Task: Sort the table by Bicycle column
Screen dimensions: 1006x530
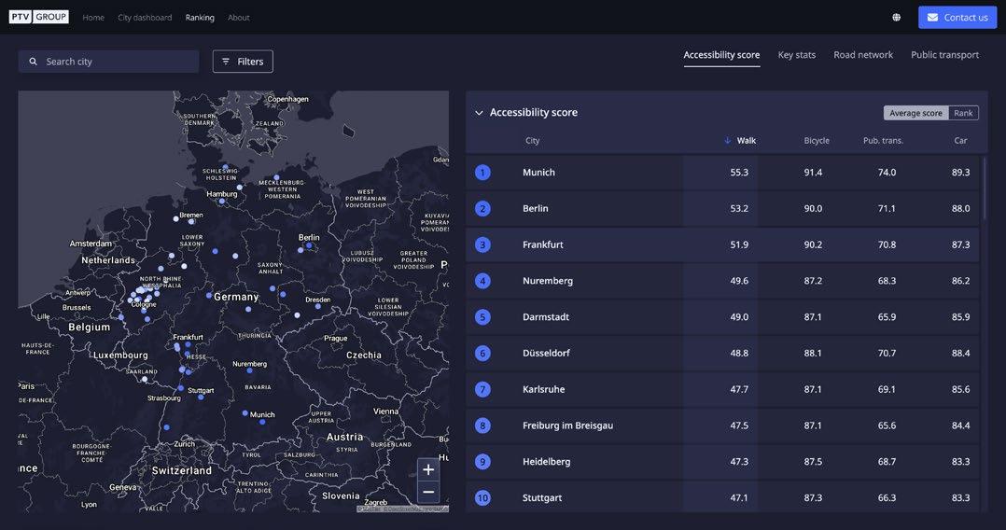Action: (x=817, y=141)
